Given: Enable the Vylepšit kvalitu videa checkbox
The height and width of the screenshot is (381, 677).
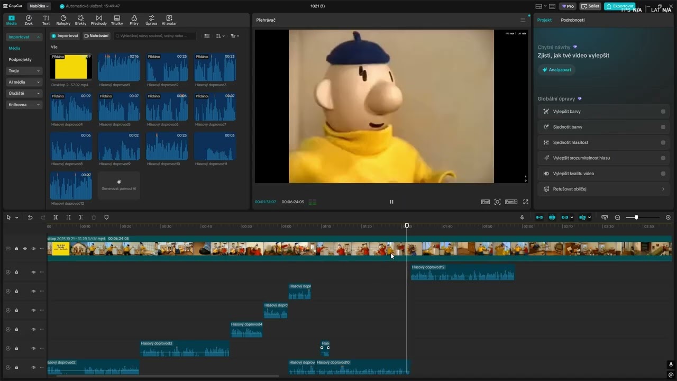Looking at the screenshot, I should click(x=663, y=174).
